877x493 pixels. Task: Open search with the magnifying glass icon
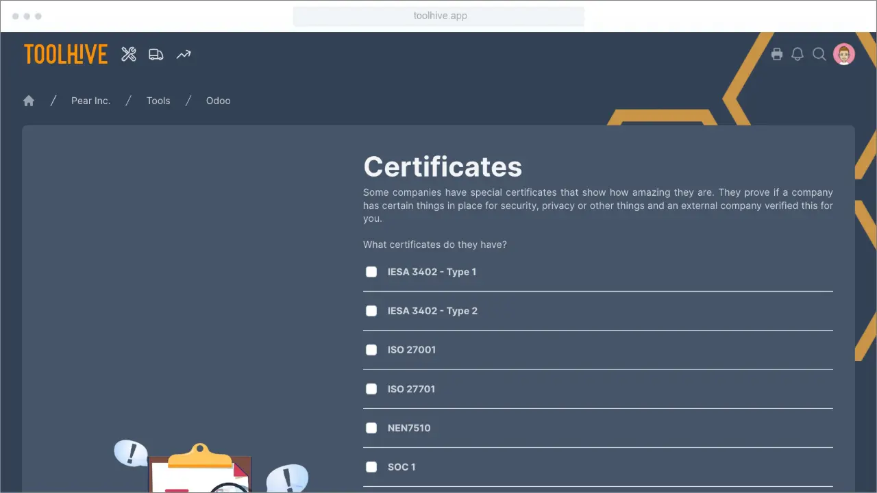[x=819, y=54]
